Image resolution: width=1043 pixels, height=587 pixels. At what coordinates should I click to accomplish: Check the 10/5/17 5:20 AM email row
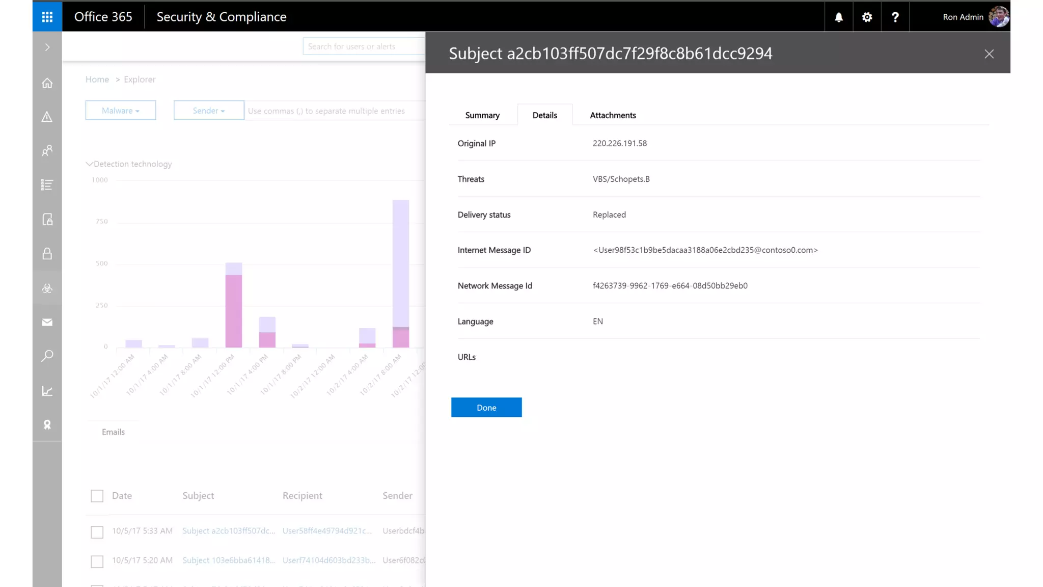[97, 561]
